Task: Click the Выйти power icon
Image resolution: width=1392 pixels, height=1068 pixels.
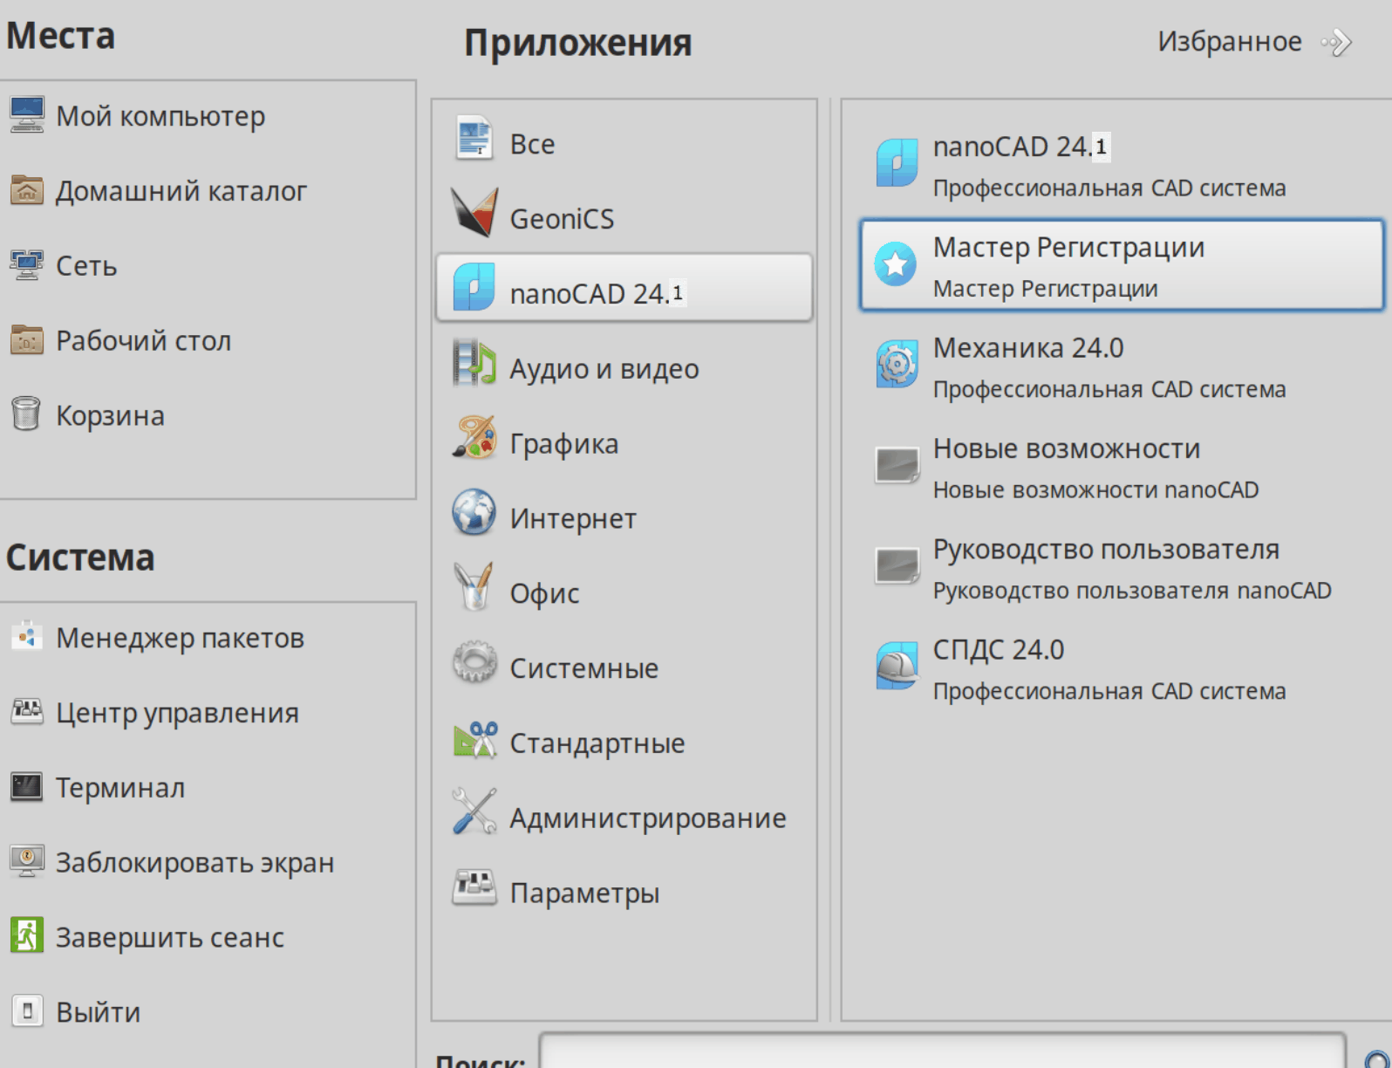Action: coord(27,1011)
